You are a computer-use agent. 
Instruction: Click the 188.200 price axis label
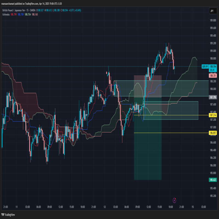tap(213, 81)
